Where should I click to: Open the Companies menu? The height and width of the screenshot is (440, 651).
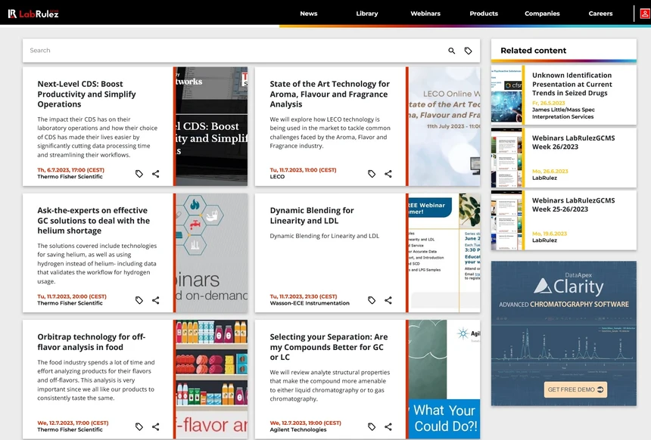542,14
